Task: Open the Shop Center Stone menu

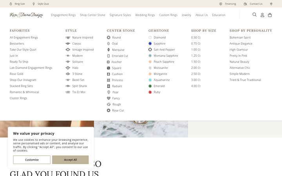Action: coord(92,15)
